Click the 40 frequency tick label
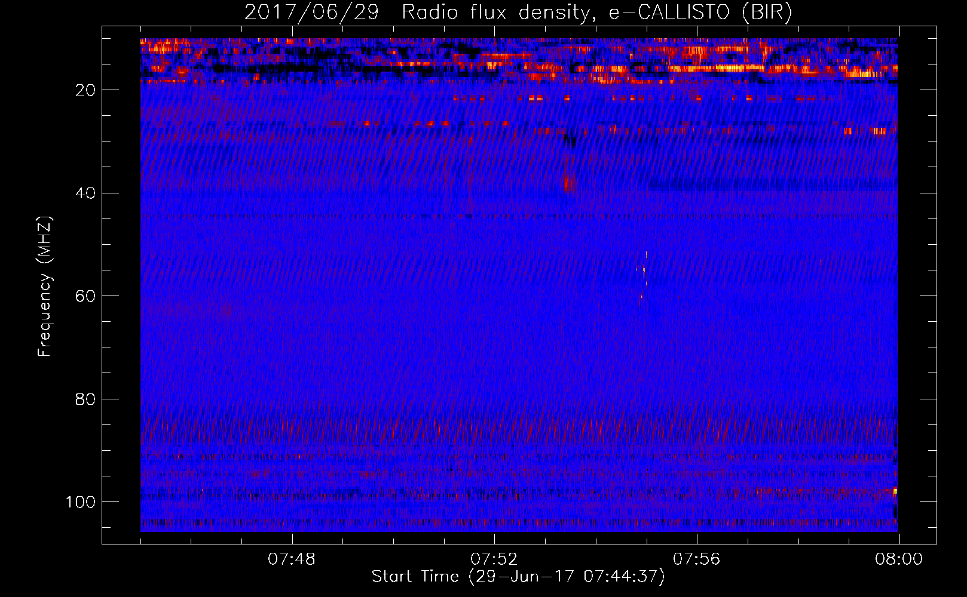The image size is (967, 597). pyautogui.click(x=85, y=193)
